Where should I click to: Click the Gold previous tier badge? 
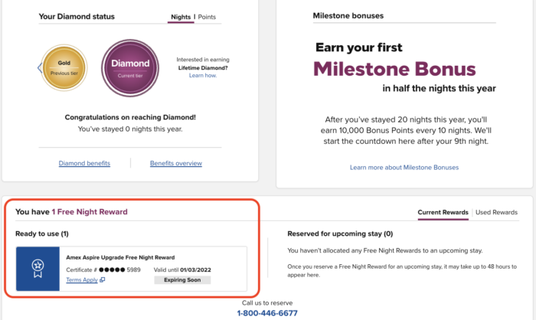[64, 67]
